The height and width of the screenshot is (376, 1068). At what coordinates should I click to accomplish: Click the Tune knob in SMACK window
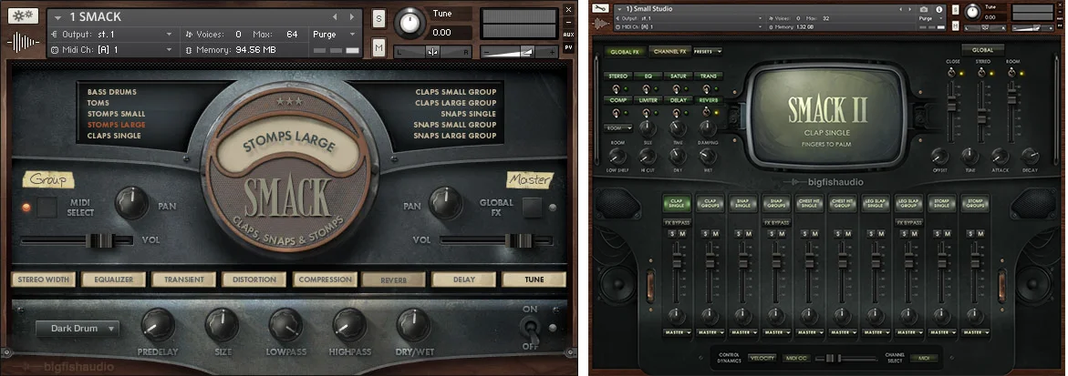coord(409,23)
